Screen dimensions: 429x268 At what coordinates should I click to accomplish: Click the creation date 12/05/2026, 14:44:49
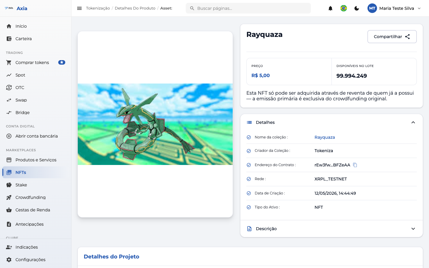[x=335, y=193]
